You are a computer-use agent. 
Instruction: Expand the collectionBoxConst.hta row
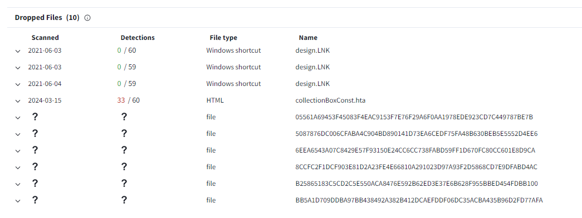click(x=18, y=101)
